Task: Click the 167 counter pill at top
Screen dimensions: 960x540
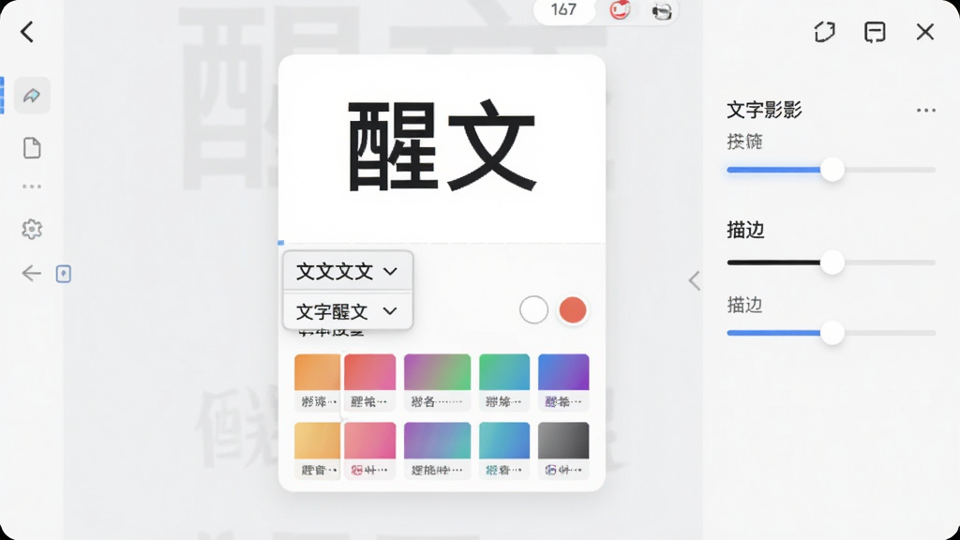Action: pyautogui.click(x=563, y=10)
